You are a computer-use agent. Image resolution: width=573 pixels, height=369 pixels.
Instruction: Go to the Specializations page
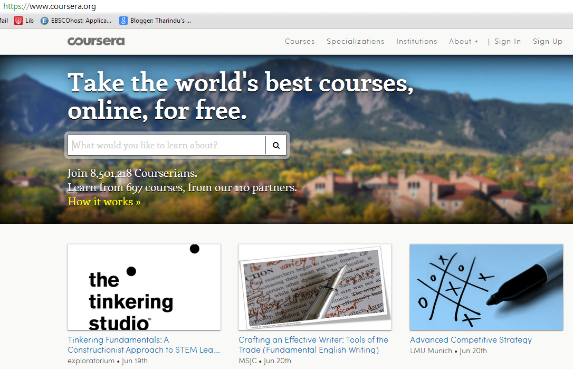coord(355,41)
